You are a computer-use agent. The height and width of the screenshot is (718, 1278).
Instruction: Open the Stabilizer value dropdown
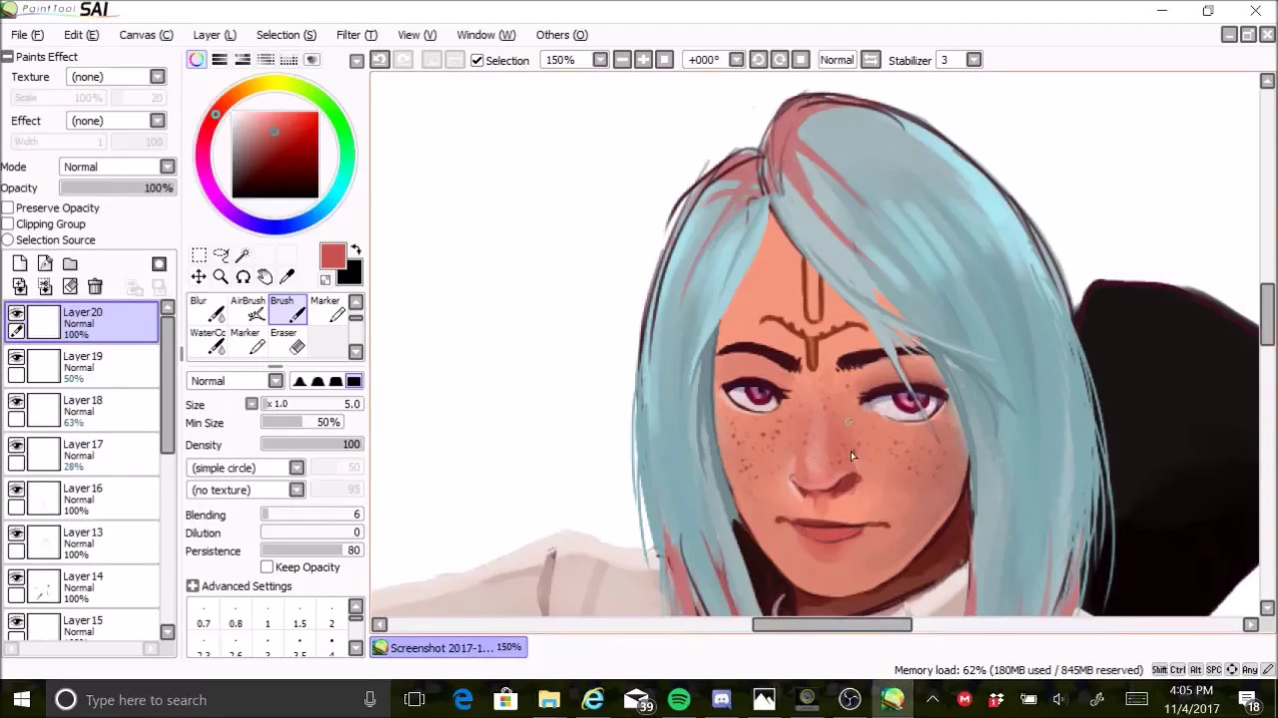(x=973, y=60)
